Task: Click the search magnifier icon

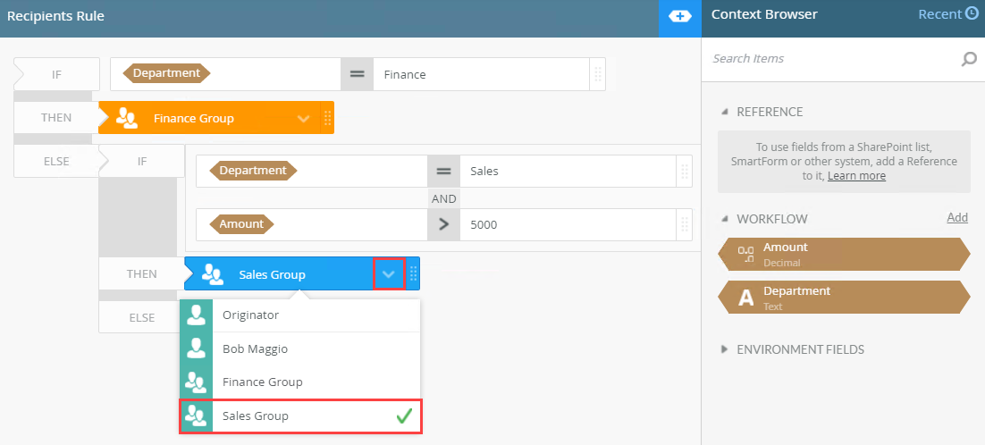Action: coord(969,59)
